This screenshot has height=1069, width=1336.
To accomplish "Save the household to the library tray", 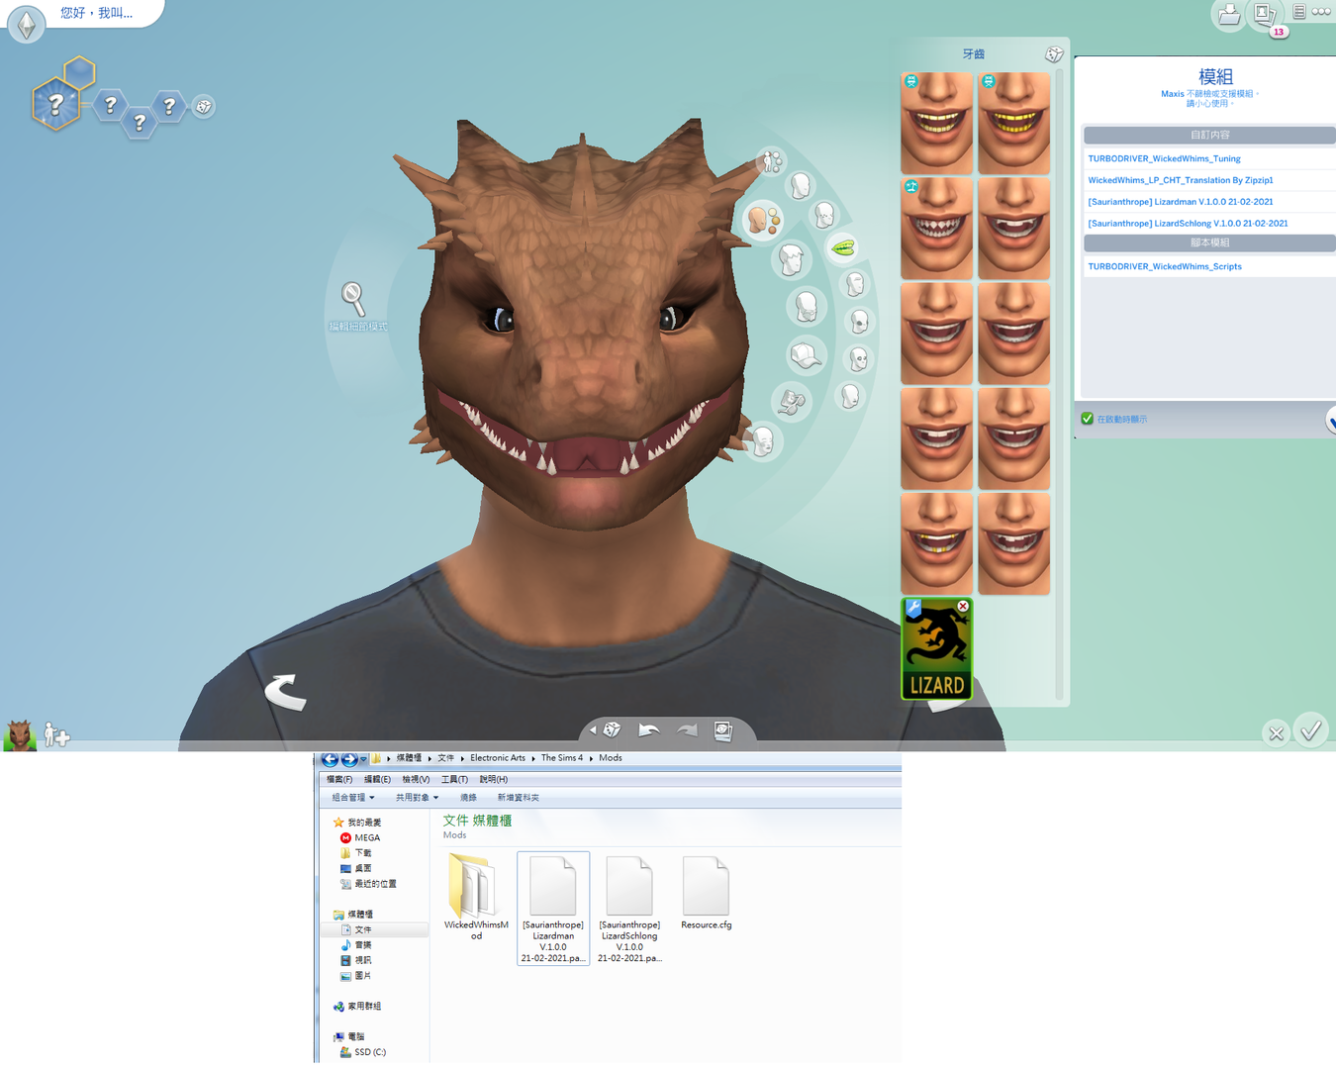I will 1229,15.
